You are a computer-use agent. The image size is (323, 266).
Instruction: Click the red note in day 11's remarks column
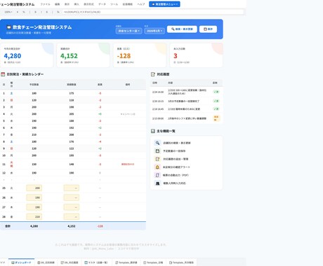point(128,164)
